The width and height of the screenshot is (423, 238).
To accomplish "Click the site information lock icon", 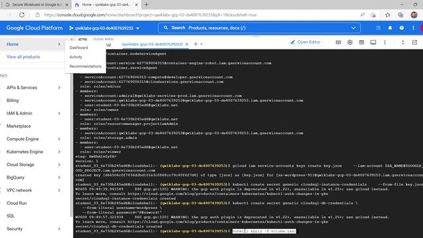I will point(38,15).
